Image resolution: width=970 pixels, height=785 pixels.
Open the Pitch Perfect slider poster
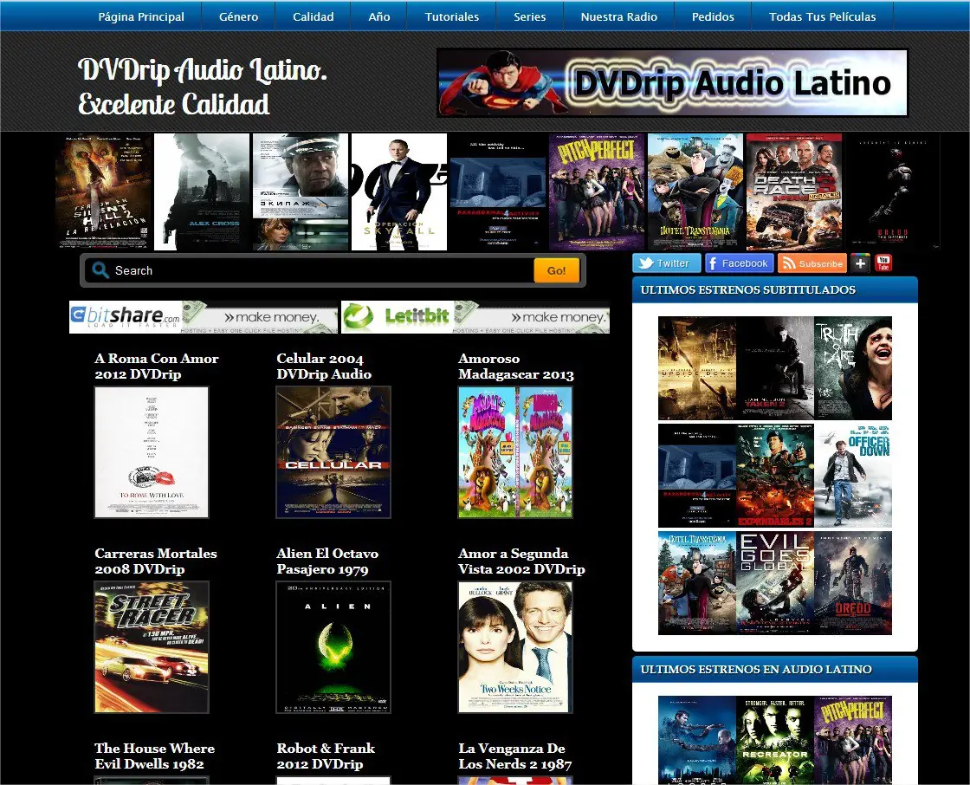(x=597, y=191)
